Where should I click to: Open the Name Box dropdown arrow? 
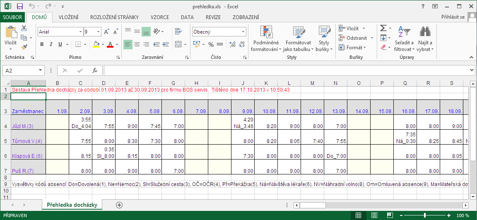coord(41,70)
